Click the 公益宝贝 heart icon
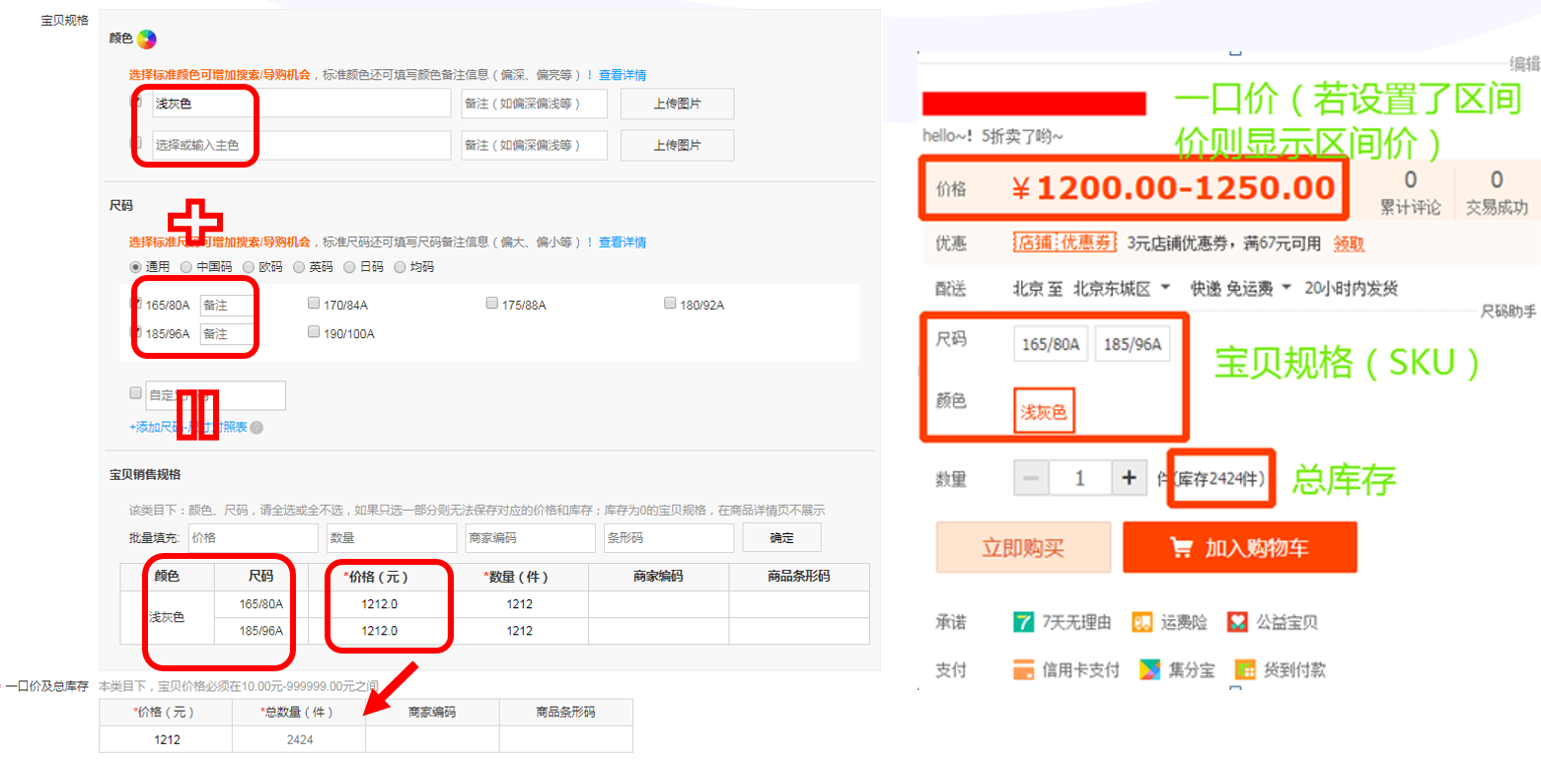 (x=1238, y=622)
